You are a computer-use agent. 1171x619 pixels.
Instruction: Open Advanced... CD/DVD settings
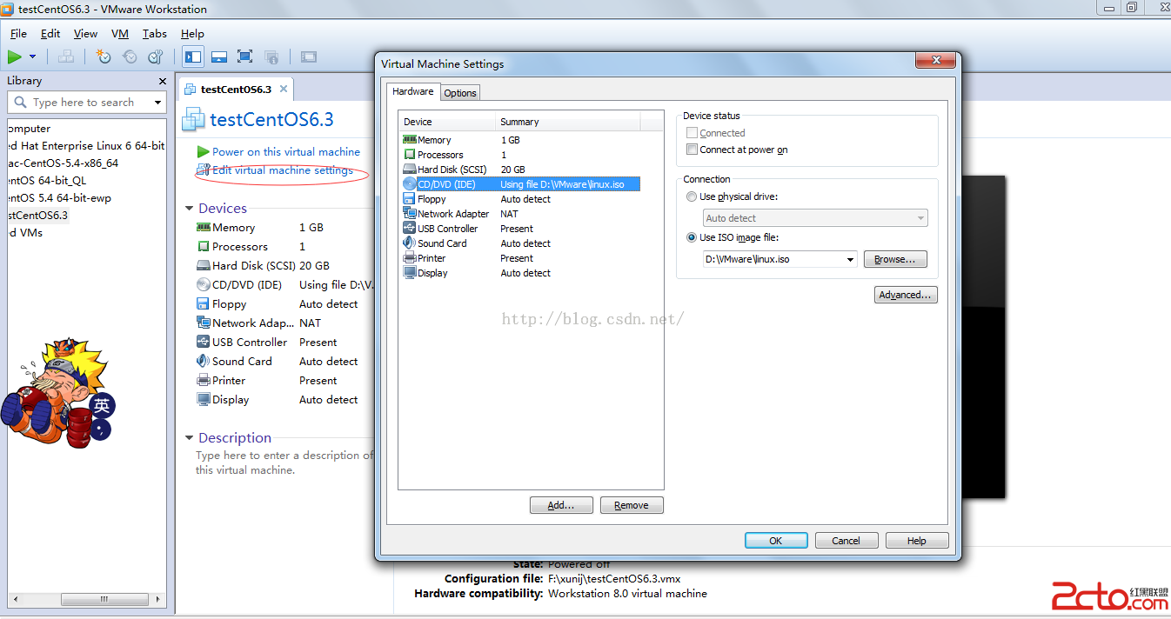[x=906, y=295]
